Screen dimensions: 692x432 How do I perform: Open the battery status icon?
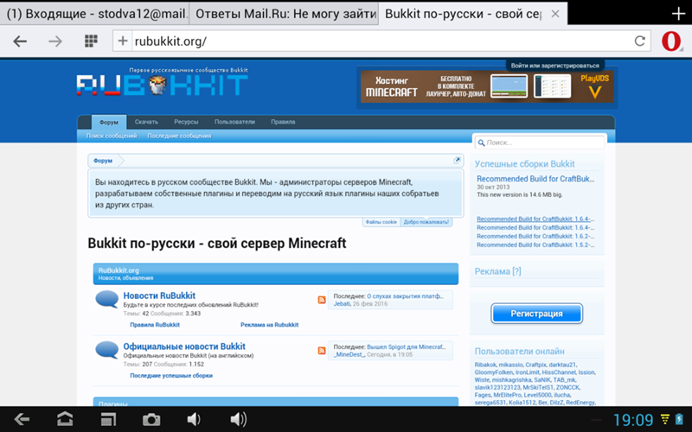(679, 419)
